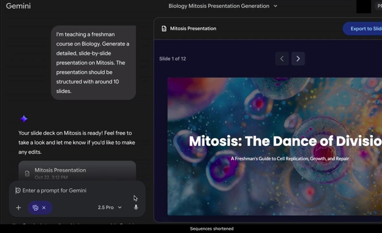Viewport: 382px width, 233px height.
Task: Click the document icon on the Mitosis Presentation card
Action: tap(27, 174)
